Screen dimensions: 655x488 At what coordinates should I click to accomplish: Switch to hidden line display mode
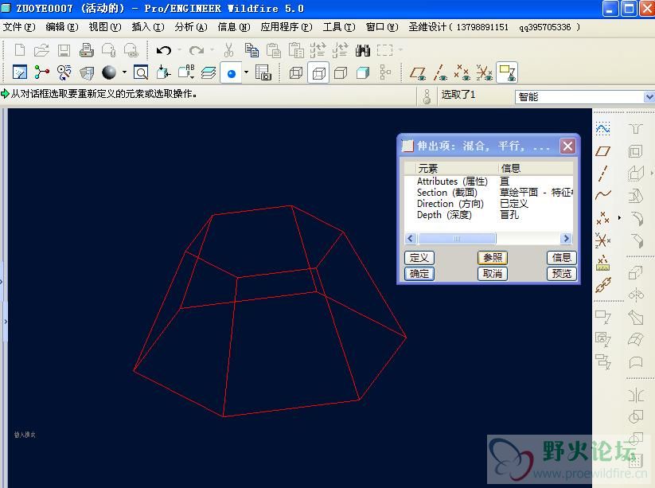tap(318, 73)
